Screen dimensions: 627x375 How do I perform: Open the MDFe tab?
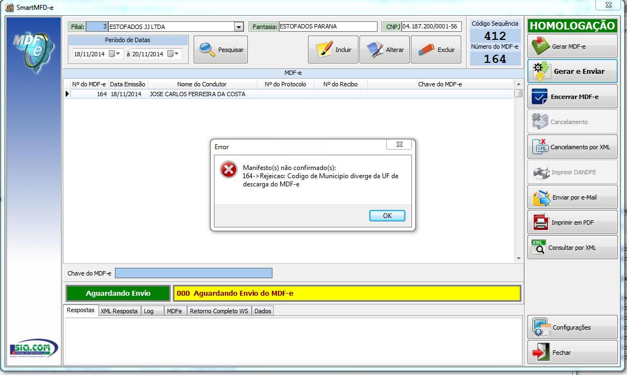click(x=175, y=311)
